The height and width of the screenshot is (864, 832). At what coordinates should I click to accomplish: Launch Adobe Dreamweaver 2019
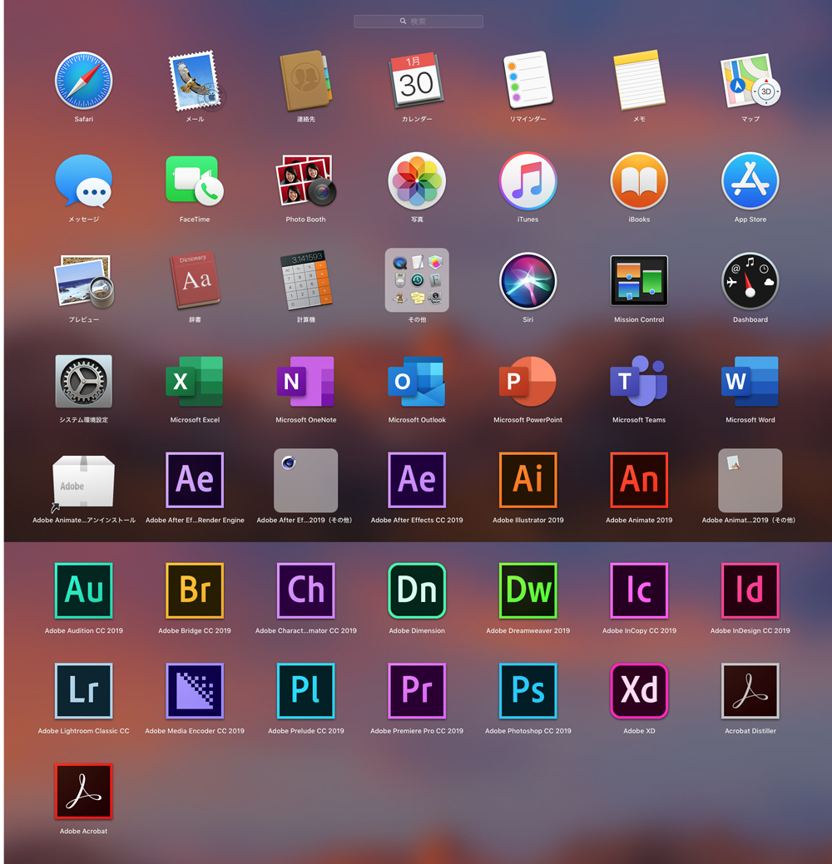(527, 590)
